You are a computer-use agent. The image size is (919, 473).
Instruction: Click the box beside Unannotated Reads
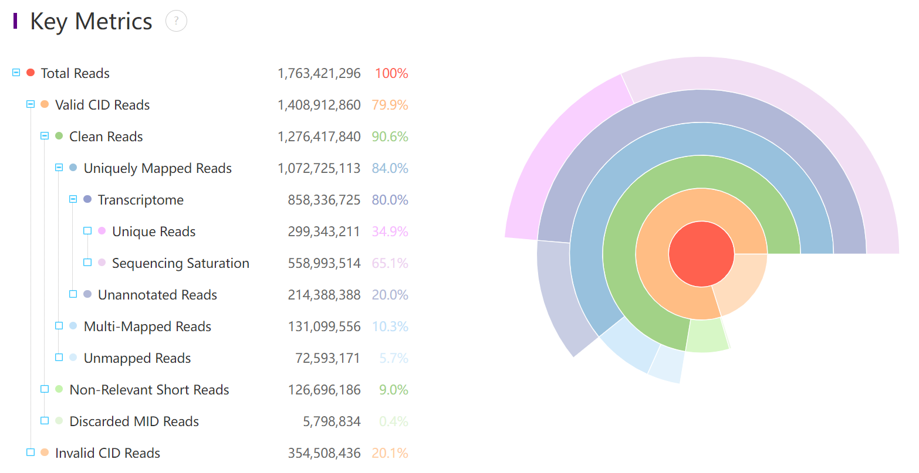73,294
